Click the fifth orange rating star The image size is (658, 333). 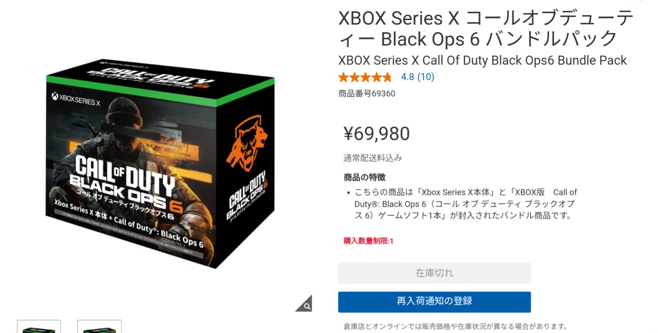point(387,77)
